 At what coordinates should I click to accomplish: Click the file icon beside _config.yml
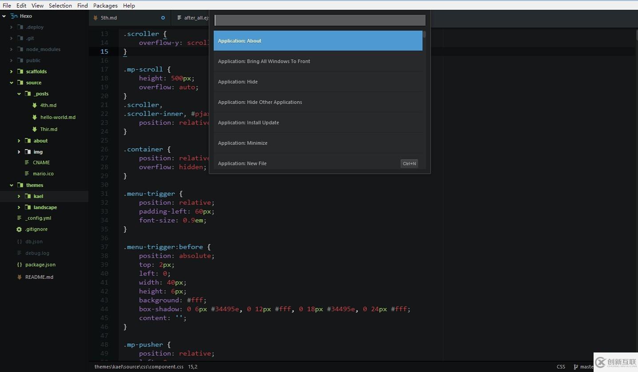19,218
